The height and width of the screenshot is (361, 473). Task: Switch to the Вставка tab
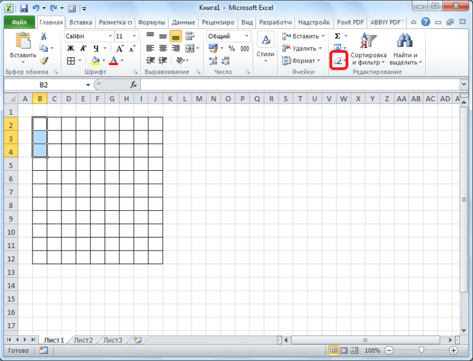pyautogui.click(x=80, y=22)
